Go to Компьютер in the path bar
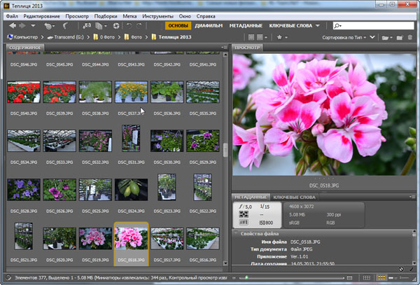This screenshot has width=420, height=285. pyautogui.click(x=22, y=37)
